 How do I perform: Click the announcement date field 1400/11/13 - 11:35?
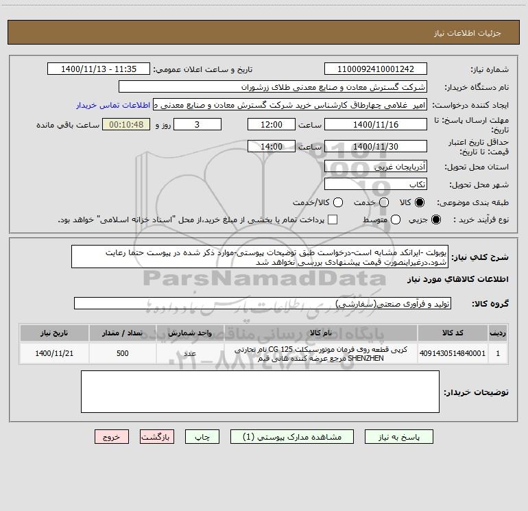(x=99, y=69)
